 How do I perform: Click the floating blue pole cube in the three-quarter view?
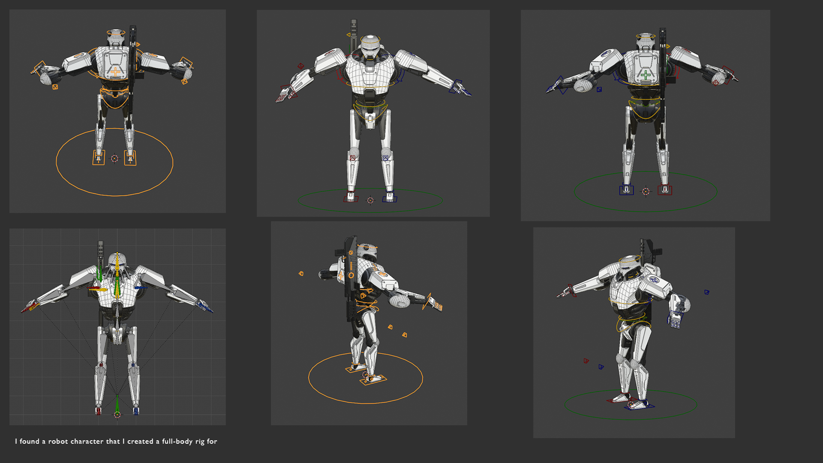point(706,292)
